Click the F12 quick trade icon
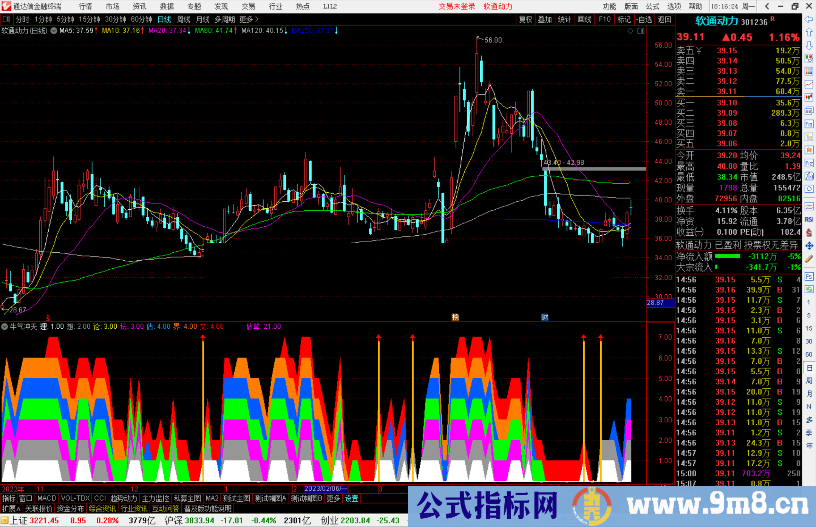816x527 pixels. click(x=809, y=163)
